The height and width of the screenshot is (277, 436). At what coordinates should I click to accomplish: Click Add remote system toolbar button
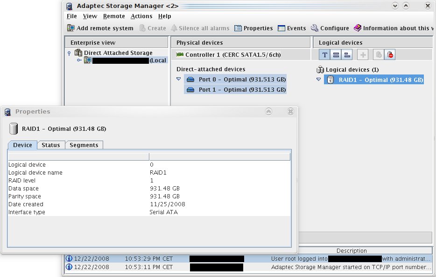(x=100, y=28)
